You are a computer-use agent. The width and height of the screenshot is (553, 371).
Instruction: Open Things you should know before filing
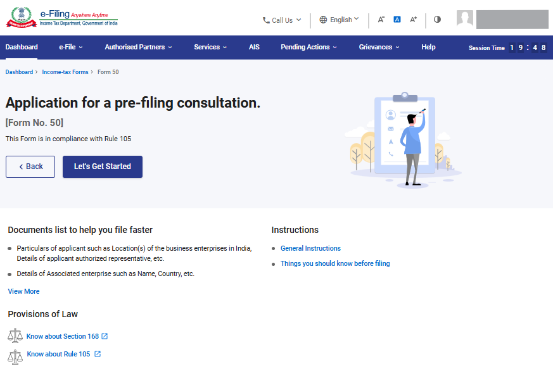tap(335, 263)
